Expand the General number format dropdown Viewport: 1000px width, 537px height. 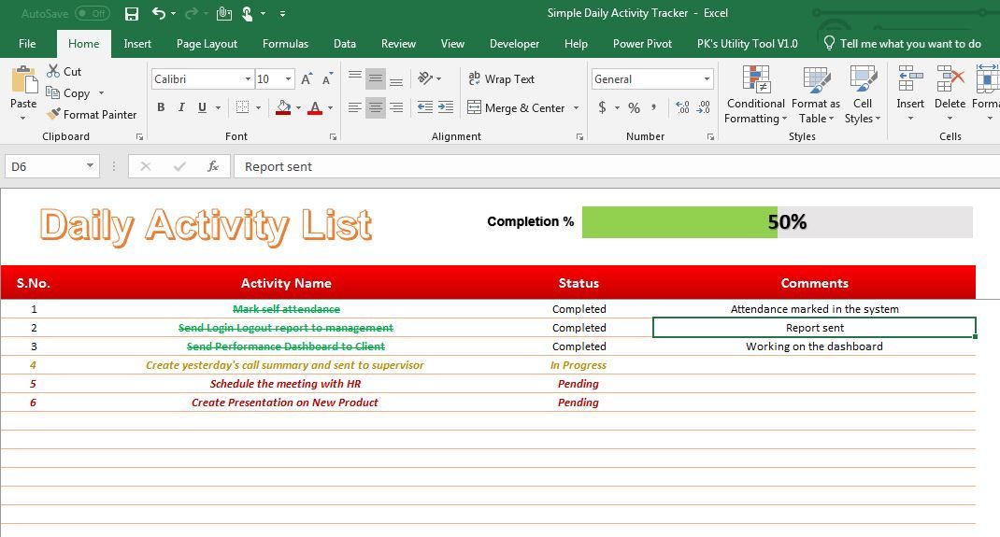707,79
